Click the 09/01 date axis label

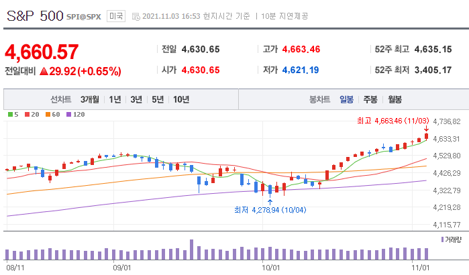[x=121, y=268]
